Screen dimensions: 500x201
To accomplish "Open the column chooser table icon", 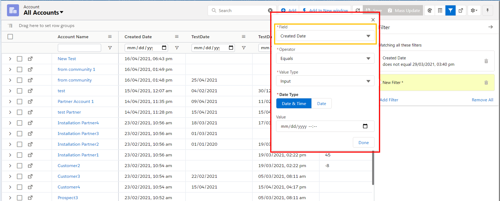I will 440,11.
